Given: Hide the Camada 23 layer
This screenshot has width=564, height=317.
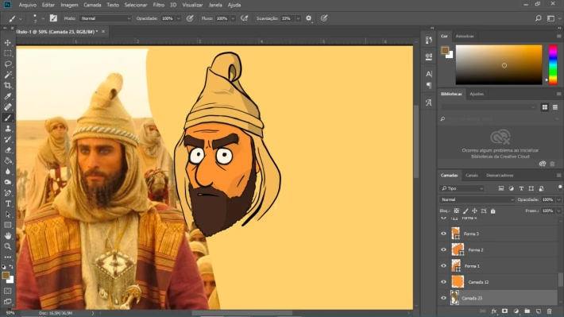Looking at the screenshot, I should 443,298.
